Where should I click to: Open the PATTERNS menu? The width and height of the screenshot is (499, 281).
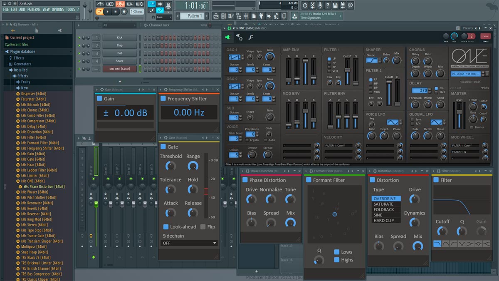pyautogui.click(x=34, y=10)
